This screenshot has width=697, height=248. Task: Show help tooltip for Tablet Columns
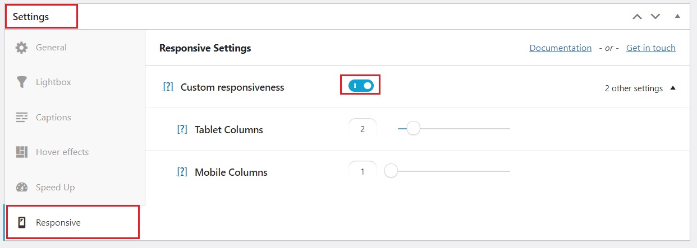click(182, 130)
